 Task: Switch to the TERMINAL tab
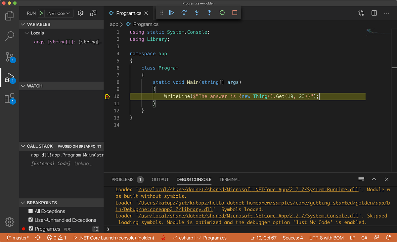pos(229,179)
